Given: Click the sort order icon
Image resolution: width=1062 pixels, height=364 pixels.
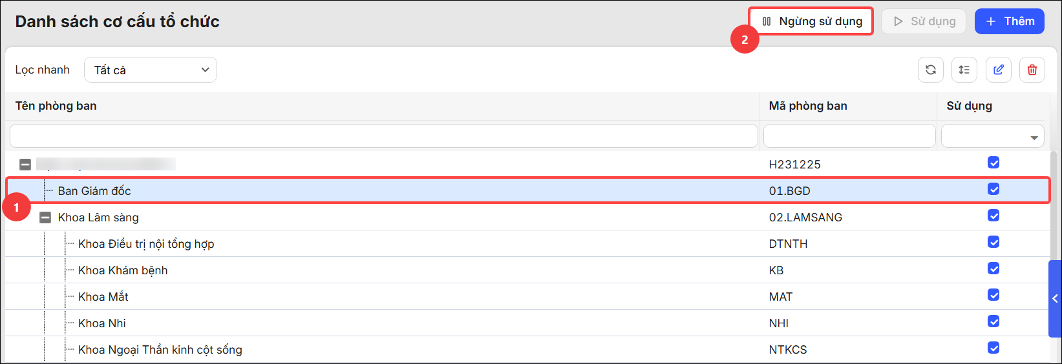Looking at the screenshot, I should click(x=964, y=70).
